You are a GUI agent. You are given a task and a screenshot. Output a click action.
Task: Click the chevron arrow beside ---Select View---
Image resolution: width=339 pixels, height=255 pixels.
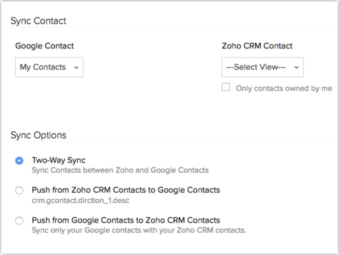[297, 67]
